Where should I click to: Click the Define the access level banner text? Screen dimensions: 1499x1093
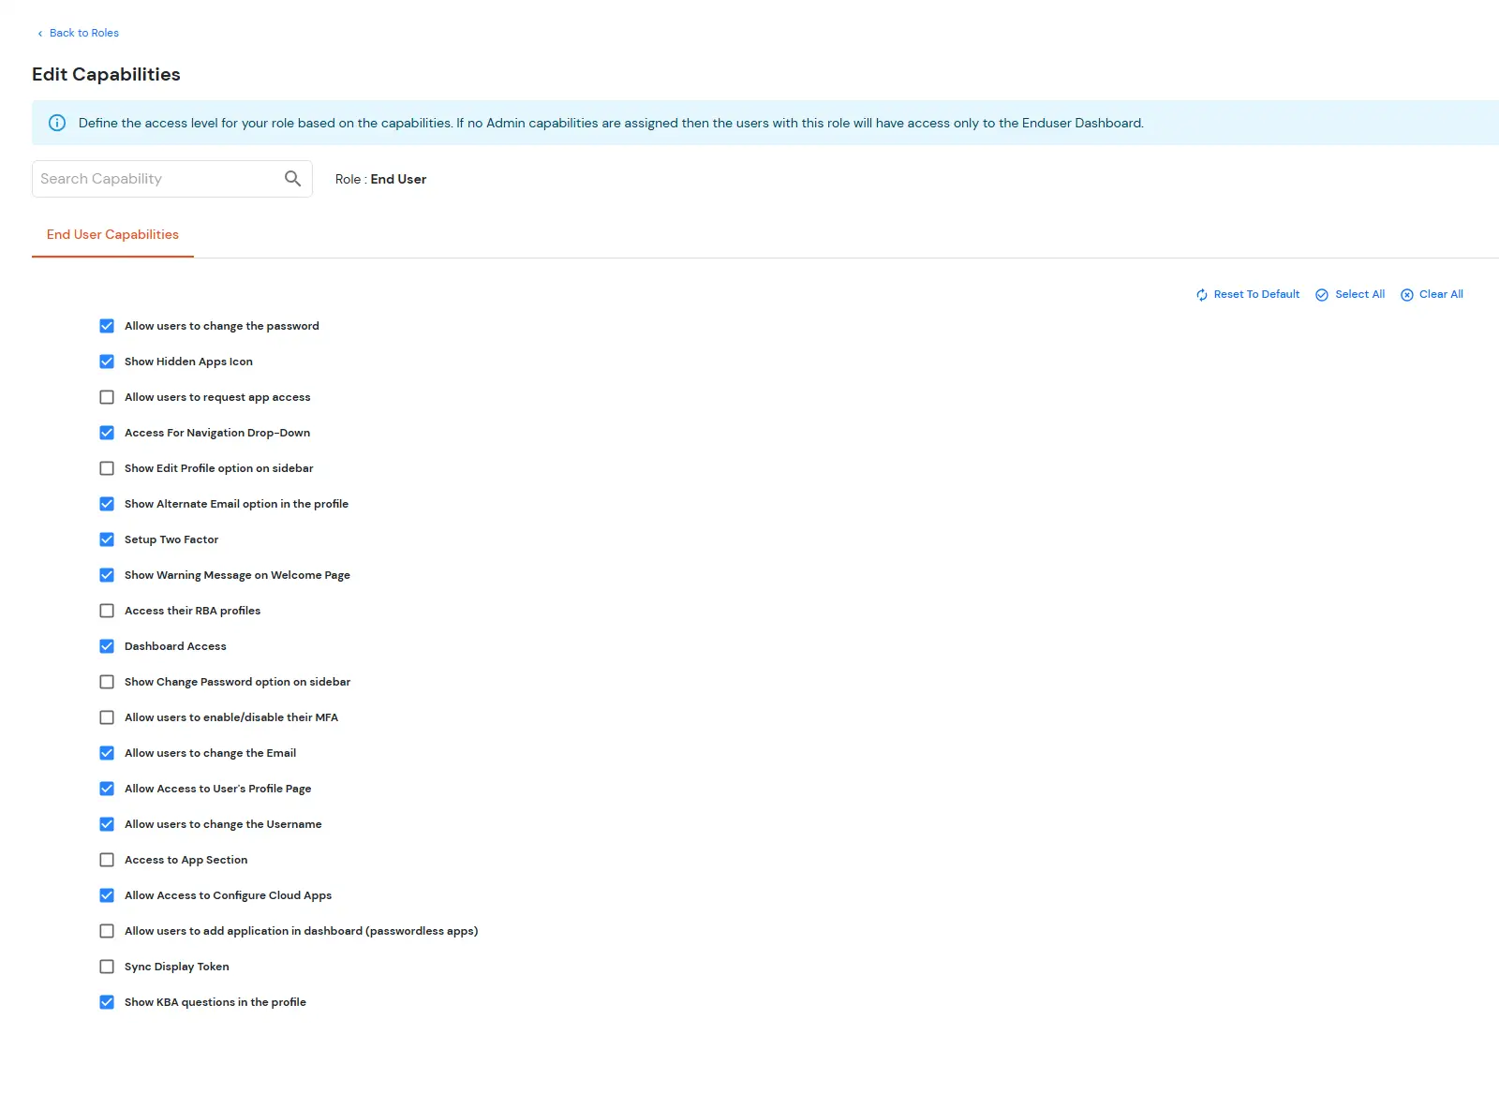point(611,123)
